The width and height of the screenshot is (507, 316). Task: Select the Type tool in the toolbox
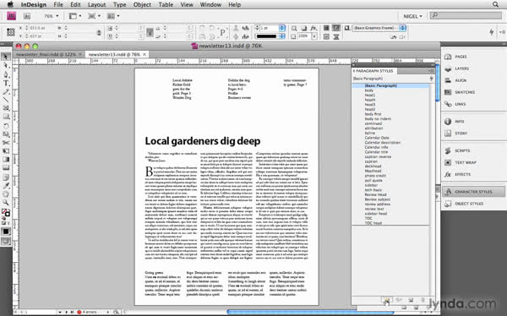click(x=6, y=83)
